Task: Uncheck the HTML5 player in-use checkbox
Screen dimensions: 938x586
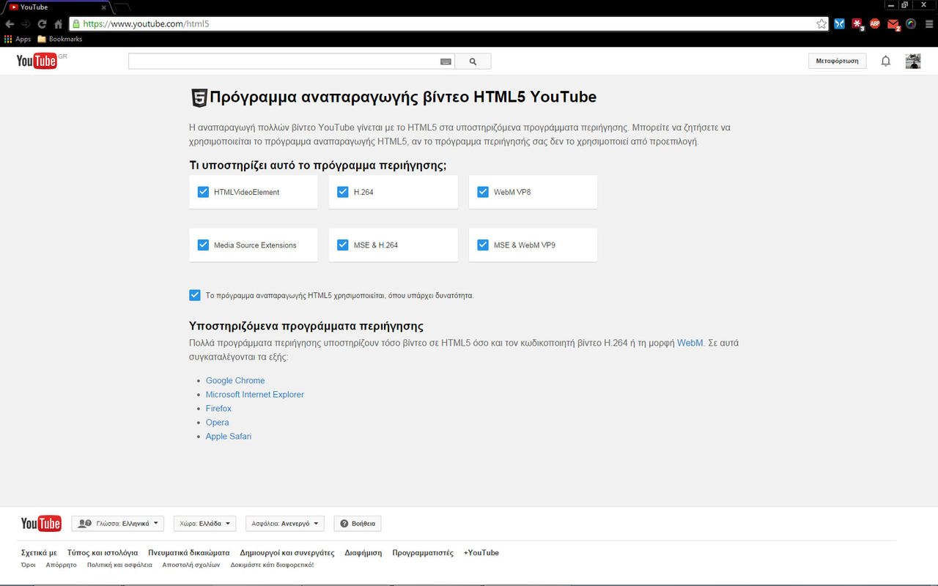Action: pos(194,295)
